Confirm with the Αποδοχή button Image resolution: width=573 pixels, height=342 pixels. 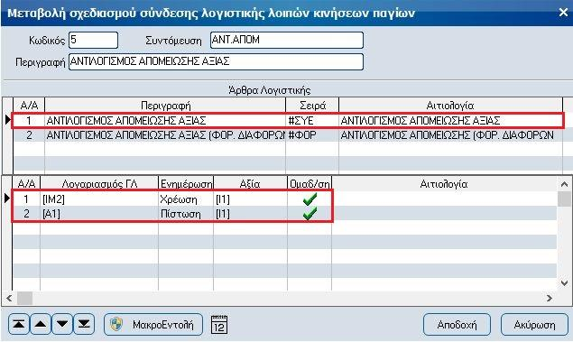tap(457, 325)
